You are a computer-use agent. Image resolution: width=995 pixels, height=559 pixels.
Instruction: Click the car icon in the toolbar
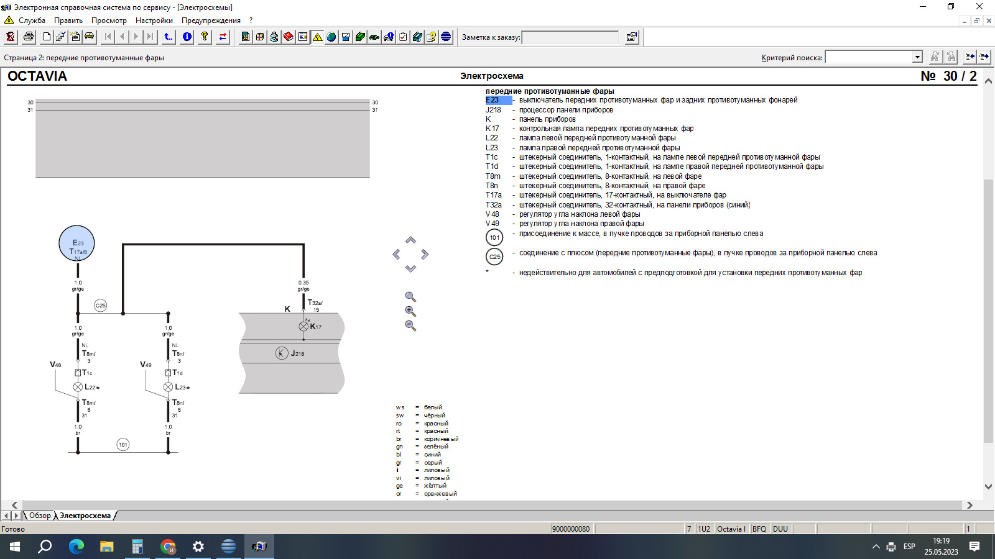click(x=90, y=37)
